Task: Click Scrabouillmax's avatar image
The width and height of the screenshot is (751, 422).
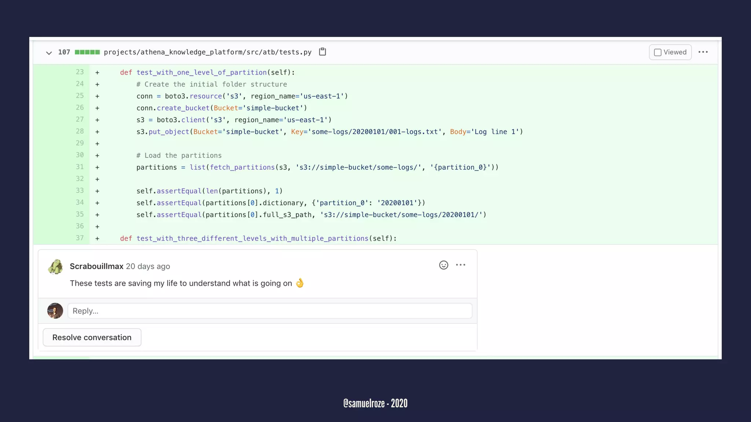Action: click(x=55, y=267)
